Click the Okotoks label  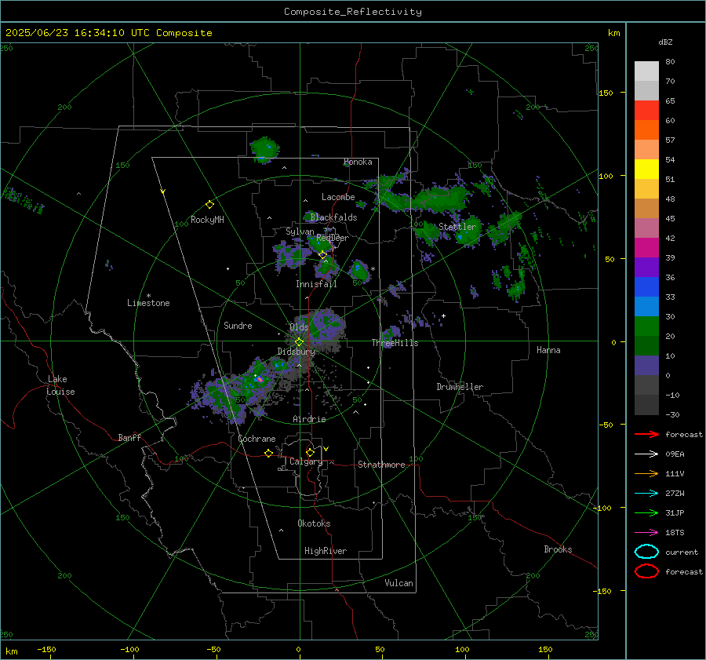click(314, 523)
